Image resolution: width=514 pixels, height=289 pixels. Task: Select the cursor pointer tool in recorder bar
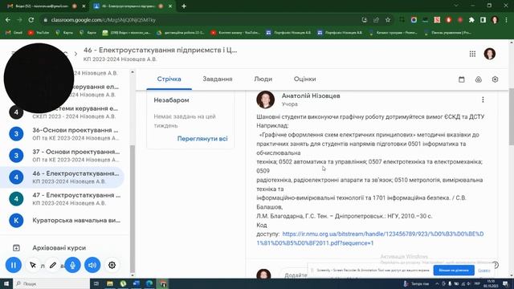33,265
